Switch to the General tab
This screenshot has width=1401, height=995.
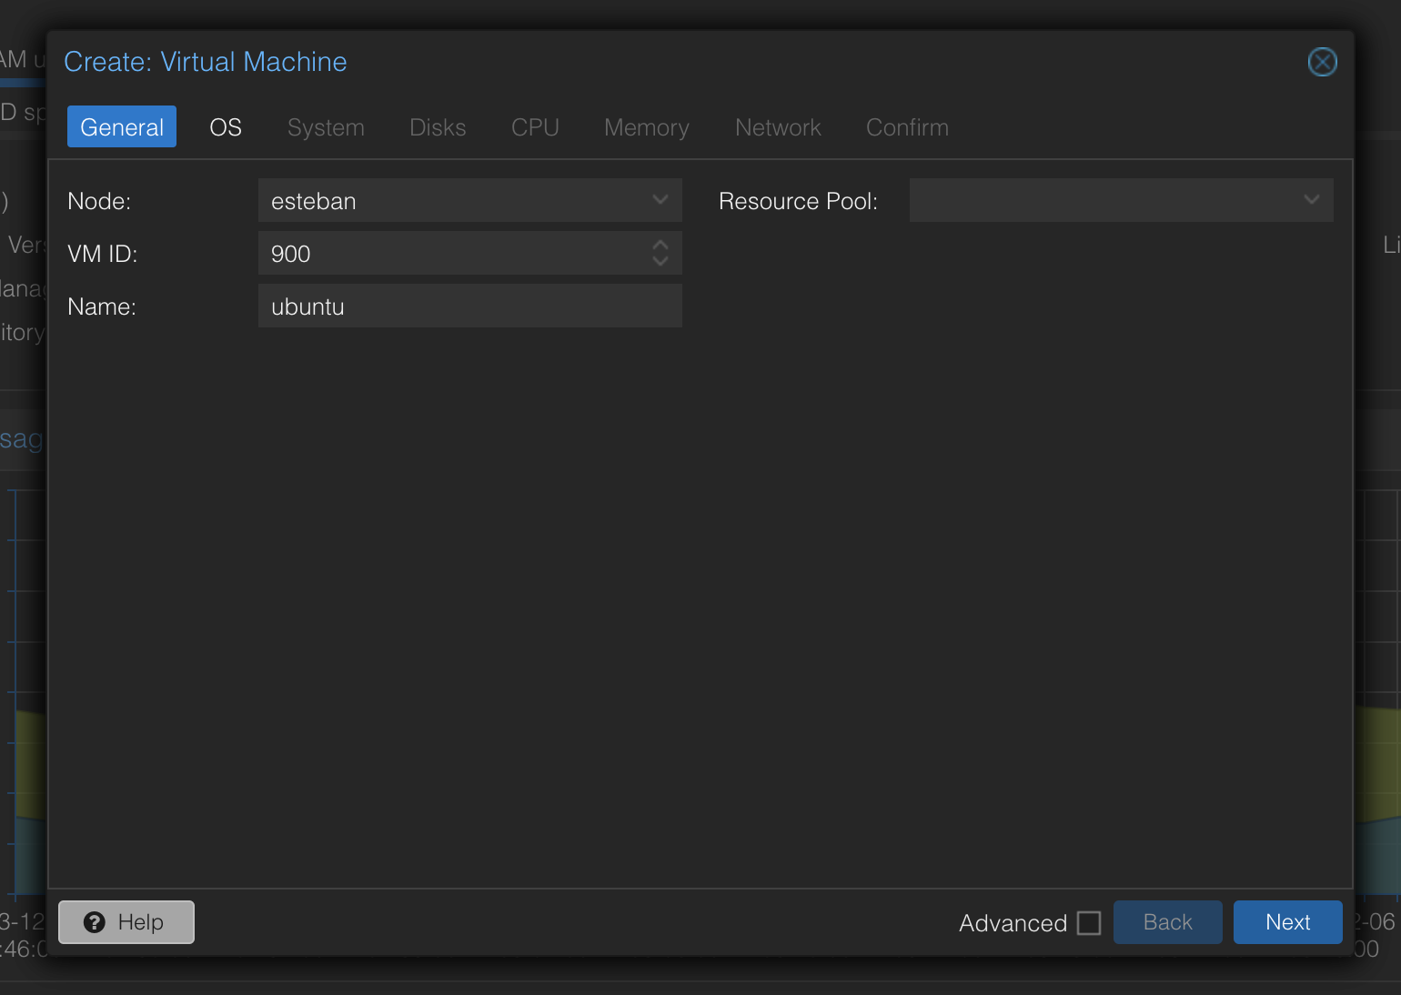point(122,127)
